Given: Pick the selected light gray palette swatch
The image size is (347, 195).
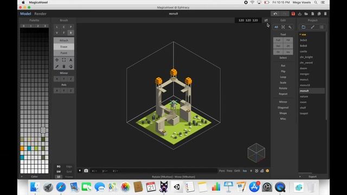Looking at the screenshot, I should [43, 130].
